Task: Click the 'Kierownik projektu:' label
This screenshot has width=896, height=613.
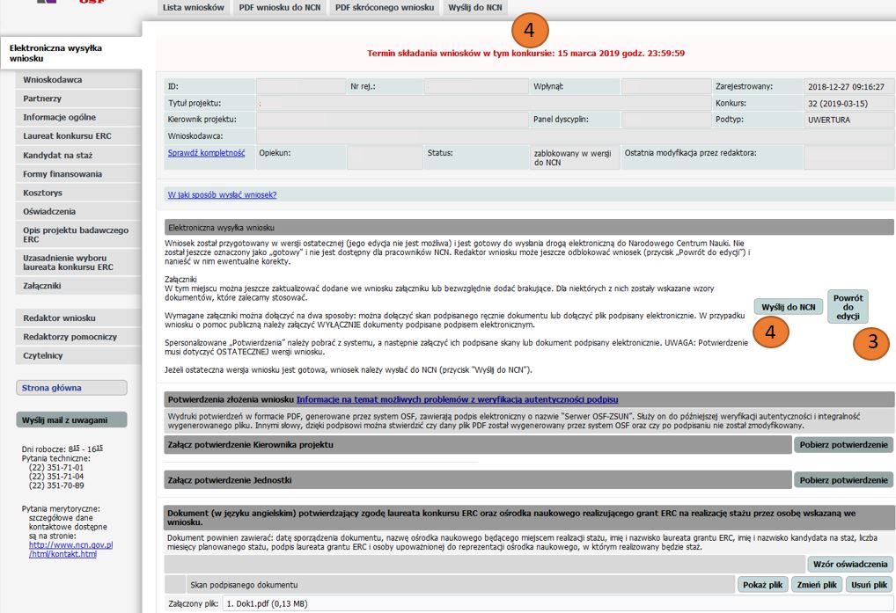Action: click(x=202, y=120)
